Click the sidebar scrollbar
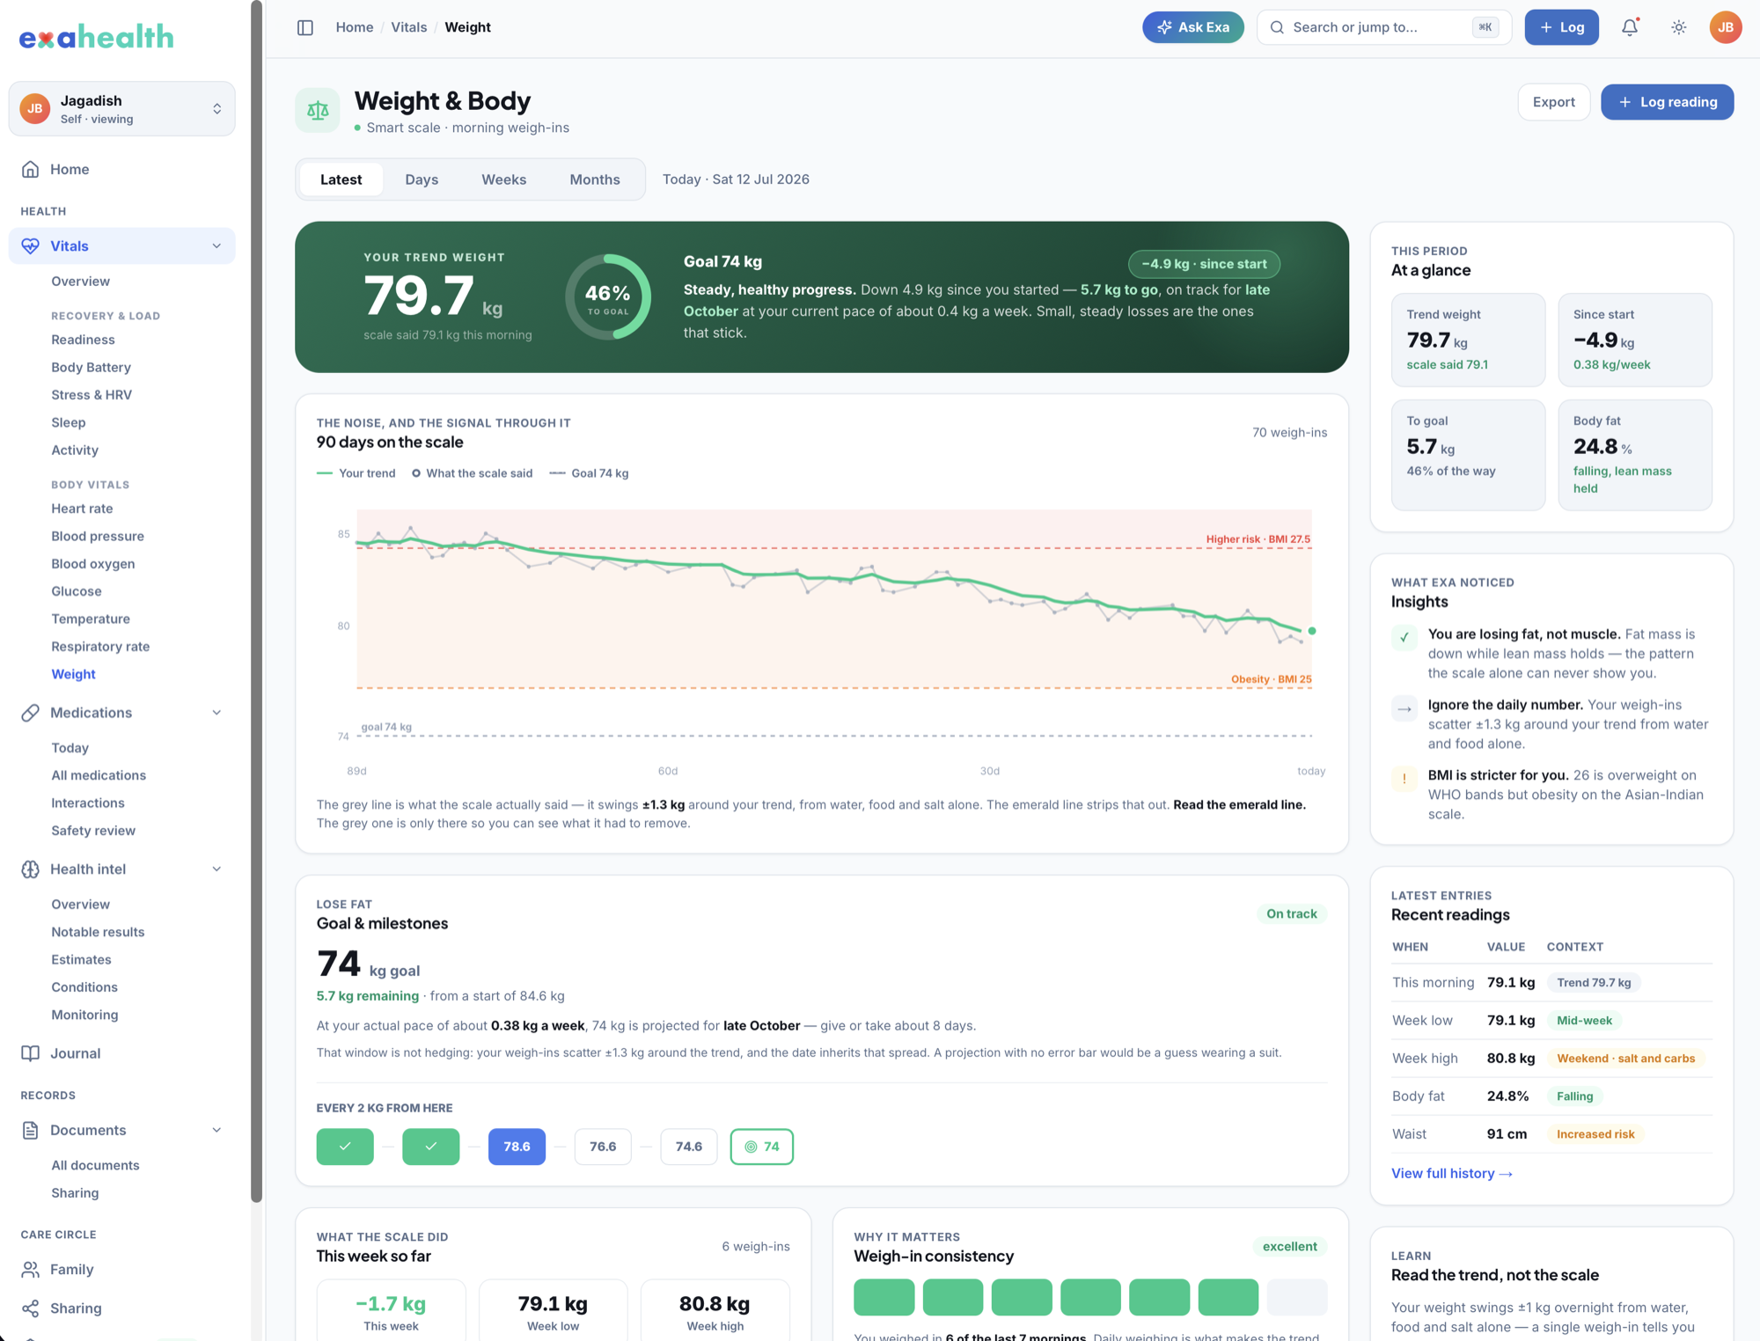1760x1341 pixels. [x=256, y=601]
